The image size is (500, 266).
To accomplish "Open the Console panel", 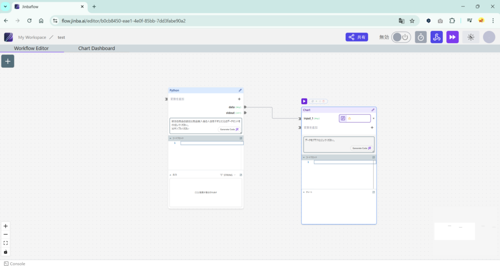I will [x=15, y=264].
